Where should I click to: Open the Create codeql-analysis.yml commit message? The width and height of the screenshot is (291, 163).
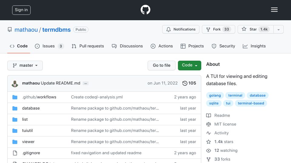(97, 97)
